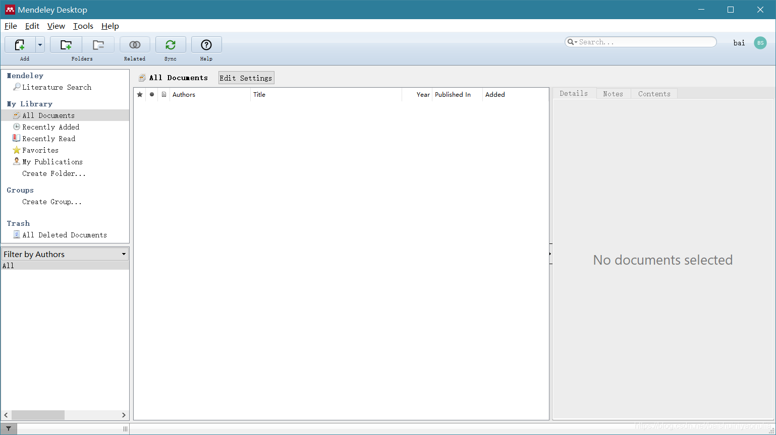Viewport: 776px width, 435px height.
Task: Show Favorites in sidebar
Action: [x=40, y=150]
